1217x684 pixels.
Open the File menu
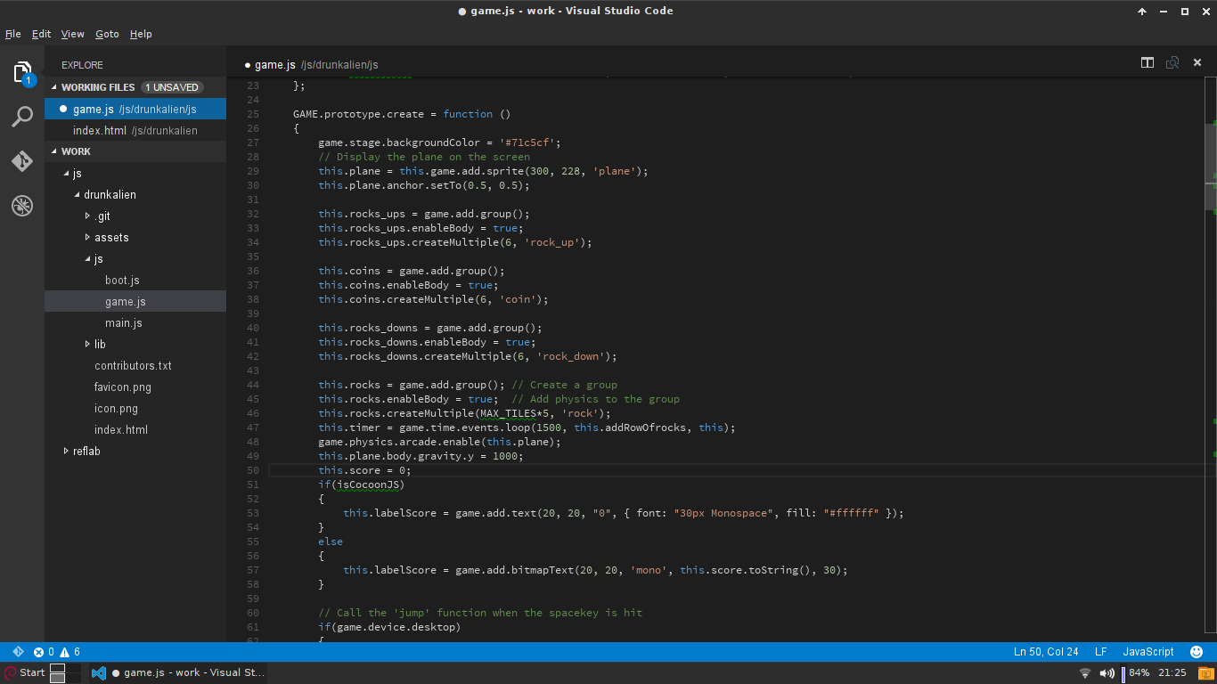[x=13, y=34]
